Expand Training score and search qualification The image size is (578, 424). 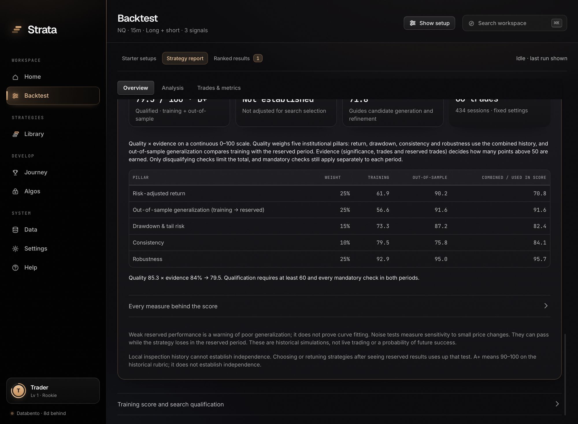click(x=339, y=404)
